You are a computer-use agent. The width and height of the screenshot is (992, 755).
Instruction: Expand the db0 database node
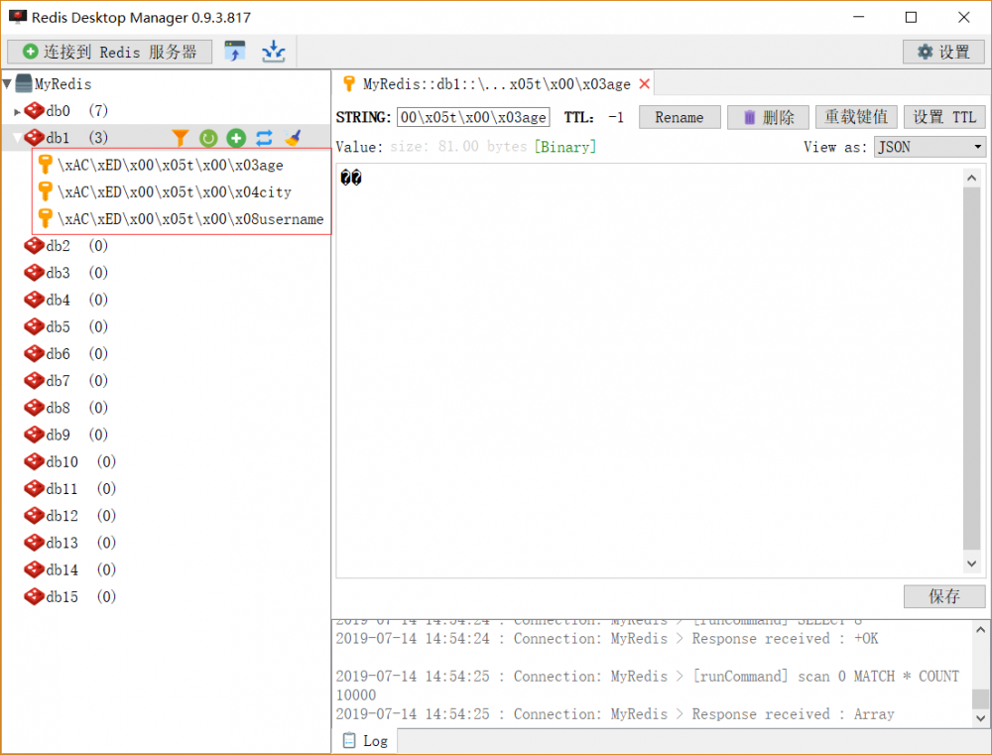coord(17,110)
